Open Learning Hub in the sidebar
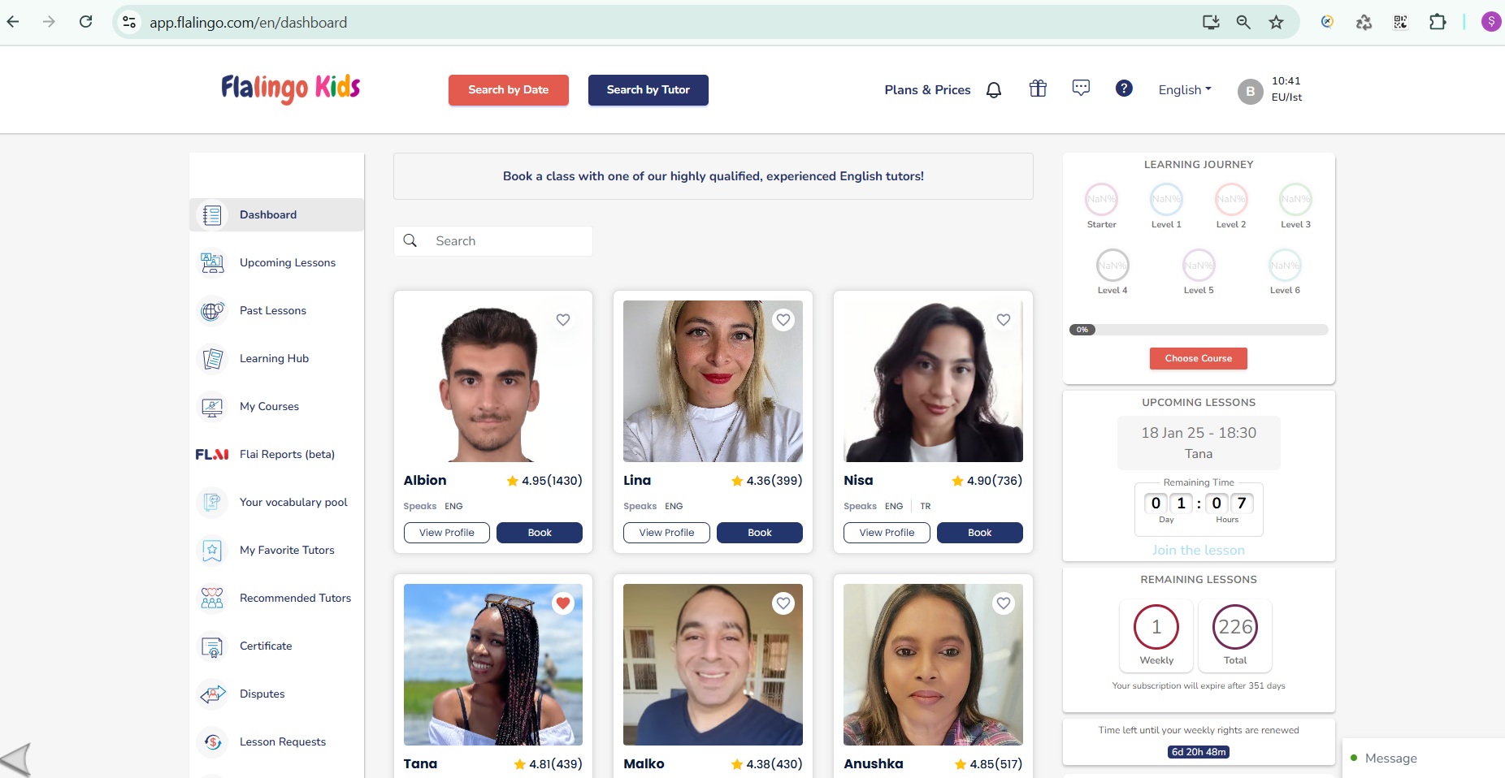The width and height of the screenshot is (1505, 778). [276, 359]
